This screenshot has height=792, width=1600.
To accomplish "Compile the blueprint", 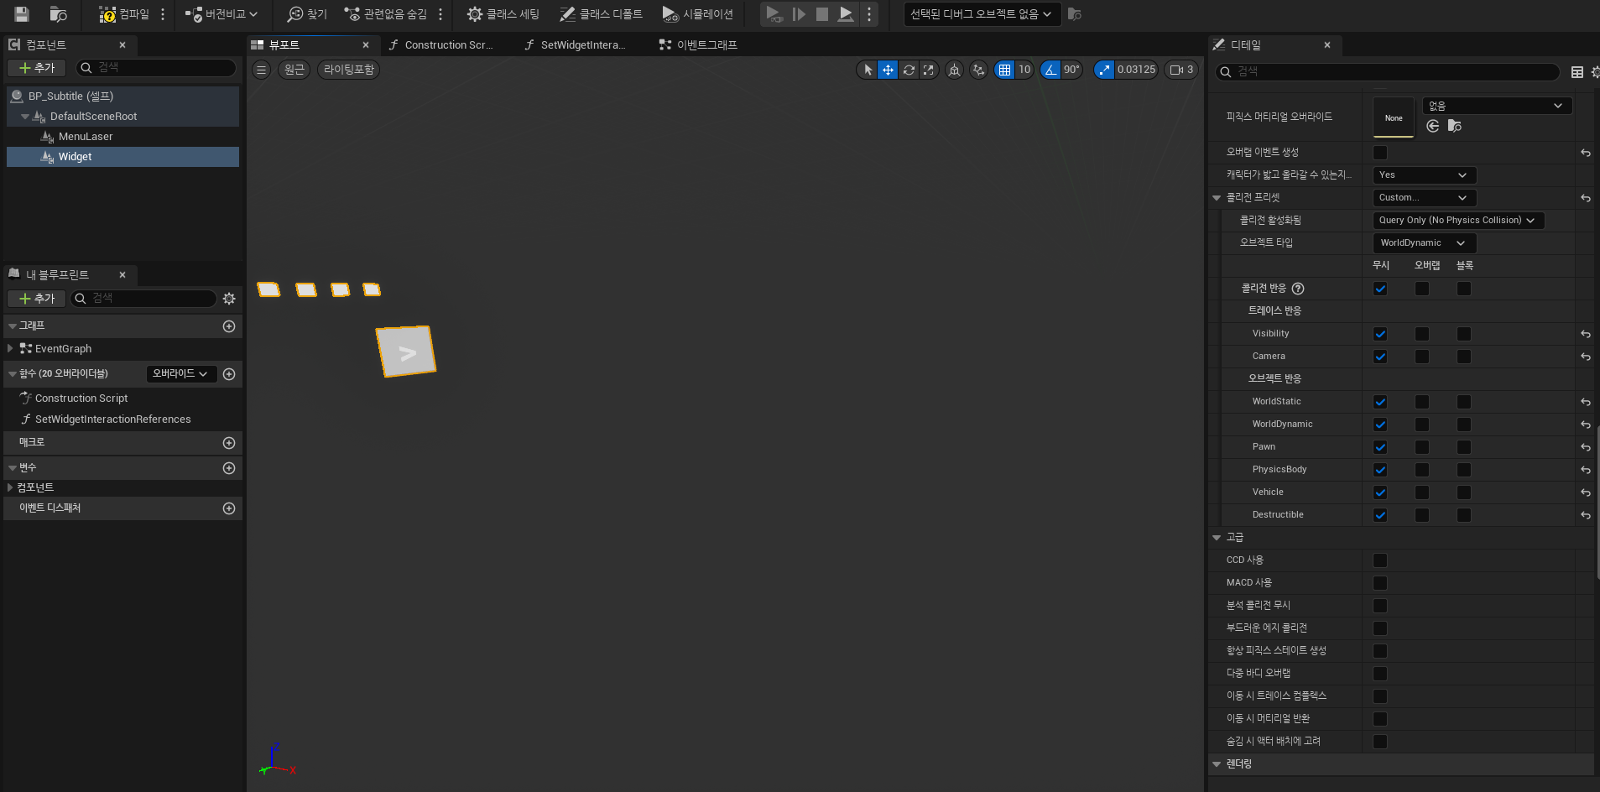I will tap(123, 14).
